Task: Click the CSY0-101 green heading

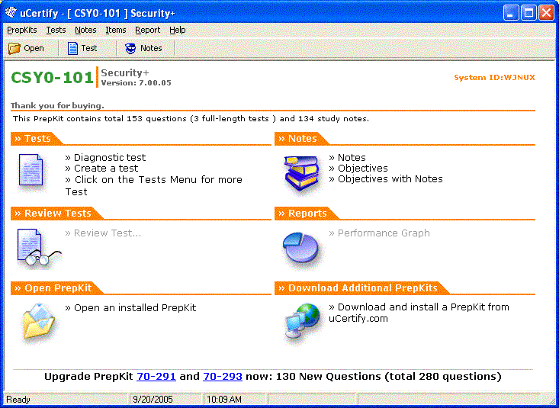Action: [x=52, y=77]
